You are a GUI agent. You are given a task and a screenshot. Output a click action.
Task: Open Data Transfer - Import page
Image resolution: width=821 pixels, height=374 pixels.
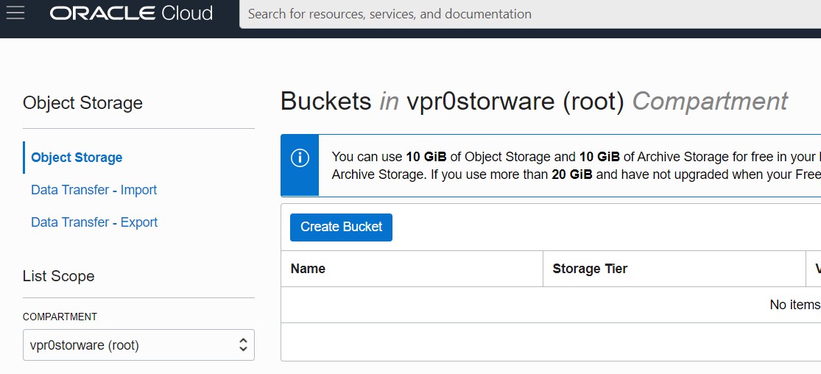pos(94,190)
